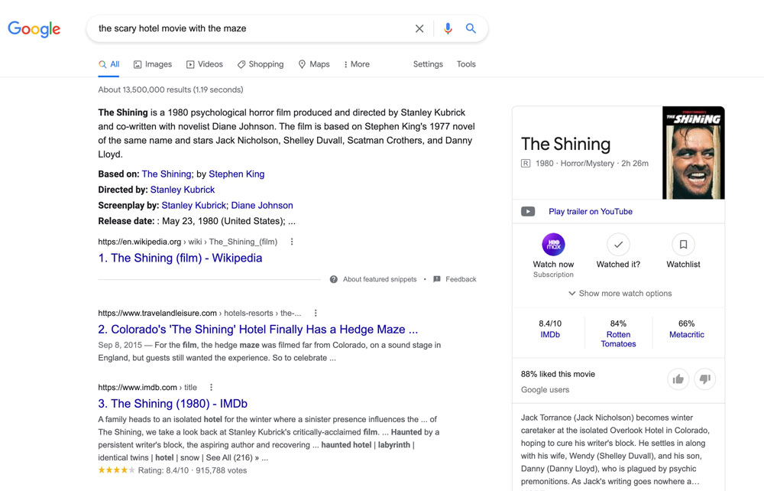Click the en.wikipedia.org breadcrumb URL
The width and height of the screenshot is (764, 491).
coord(188,242)
